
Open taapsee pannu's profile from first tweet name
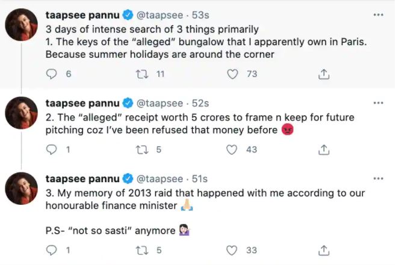point(82,15)
